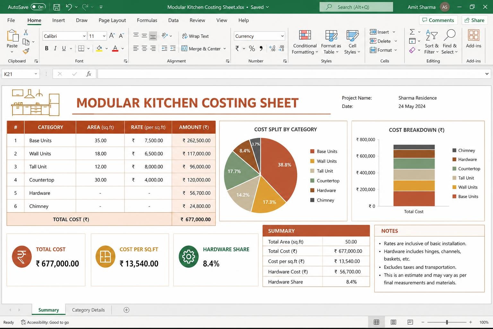Click the Cut scissors icon
This screenshot has height=329, width=493.
coord(26,32)
